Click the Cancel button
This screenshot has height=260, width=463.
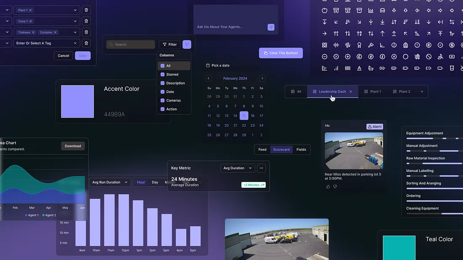click(x=64, y=55)
